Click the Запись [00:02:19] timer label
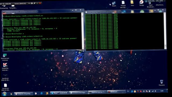 [20, 4]
